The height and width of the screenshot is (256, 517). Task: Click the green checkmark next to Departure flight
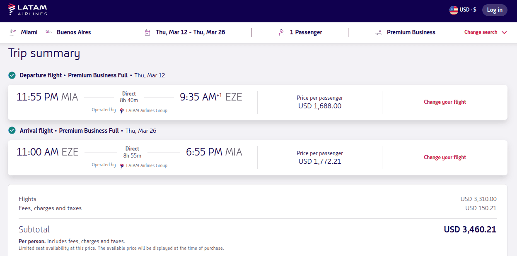coord(12,75)
